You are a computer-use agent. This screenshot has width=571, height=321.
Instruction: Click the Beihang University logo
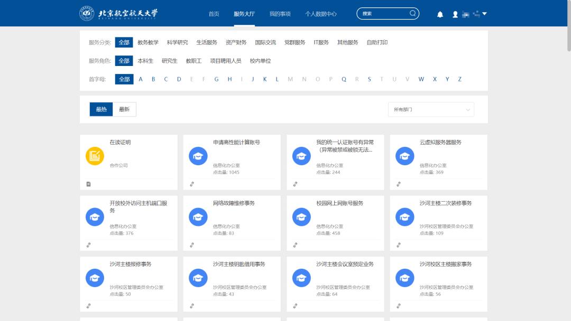(x=86, y=13)
